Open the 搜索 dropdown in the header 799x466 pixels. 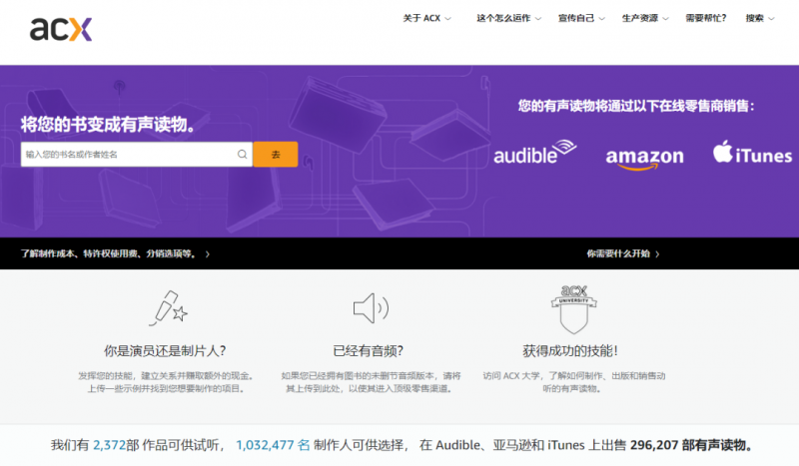pyautogui.click(x=760, y=18)
